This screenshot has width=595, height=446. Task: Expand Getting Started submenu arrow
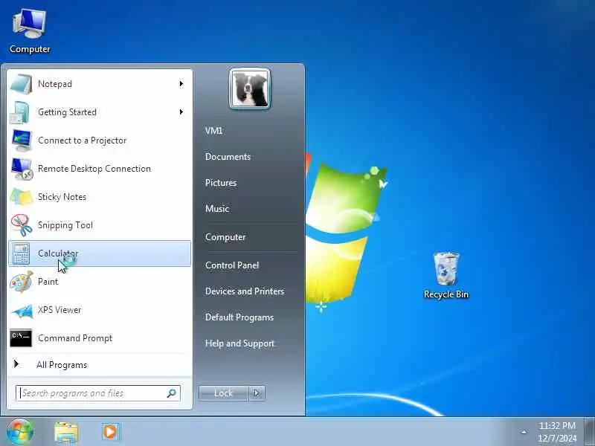point(181,112)
